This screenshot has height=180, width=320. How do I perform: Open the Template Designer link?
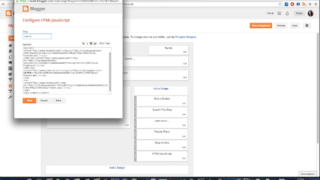(x=185, y=37)
